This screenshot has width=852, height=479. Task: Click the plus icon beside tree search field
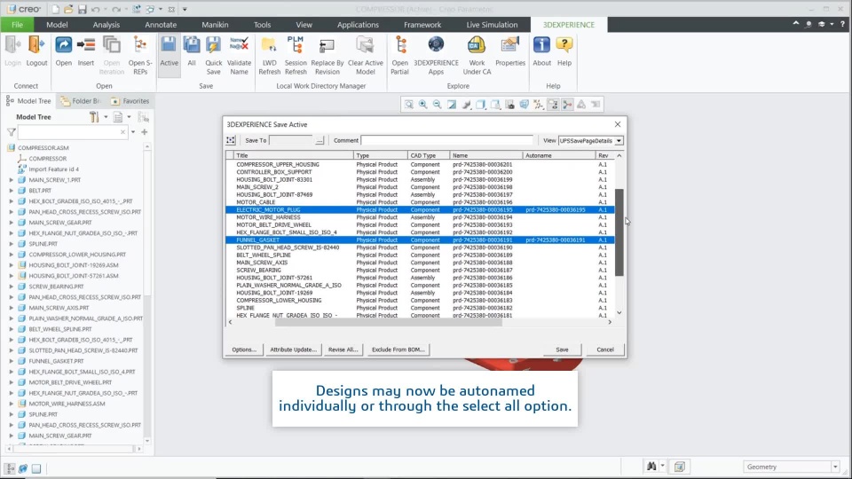coord(145,132)
